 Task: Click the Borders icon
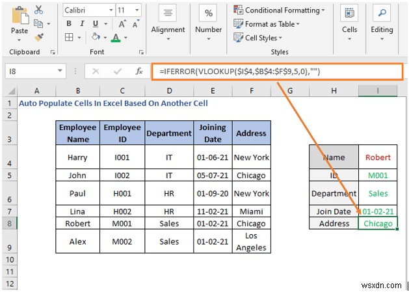tap(69, 37)
